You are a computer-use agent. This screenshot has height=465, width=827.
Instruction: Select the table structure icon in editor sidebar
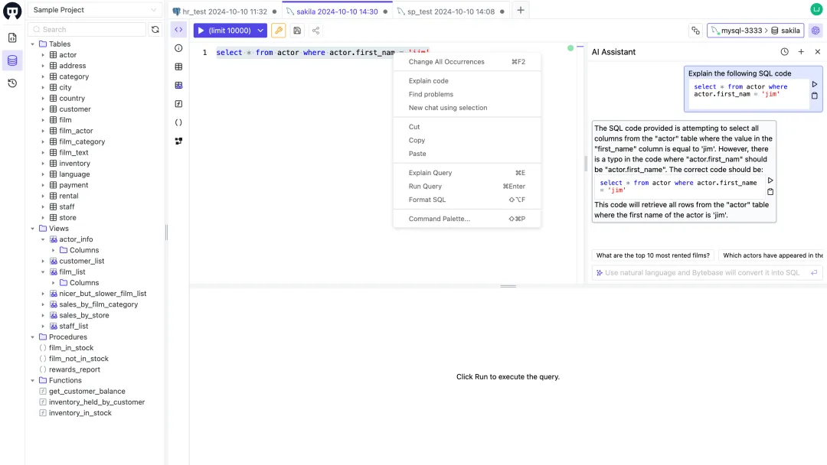point(178,67)
